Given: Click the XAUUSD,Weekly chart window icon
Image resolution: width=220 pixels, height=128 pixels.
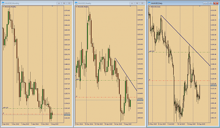Looking at the screenshot, I should coord(76,3).
